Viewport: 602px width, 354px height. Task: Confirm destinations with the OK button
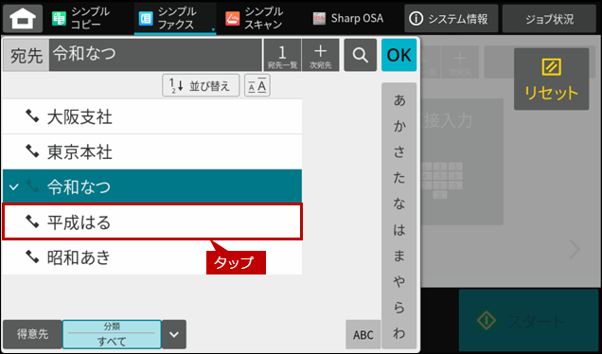click(398, 55)
